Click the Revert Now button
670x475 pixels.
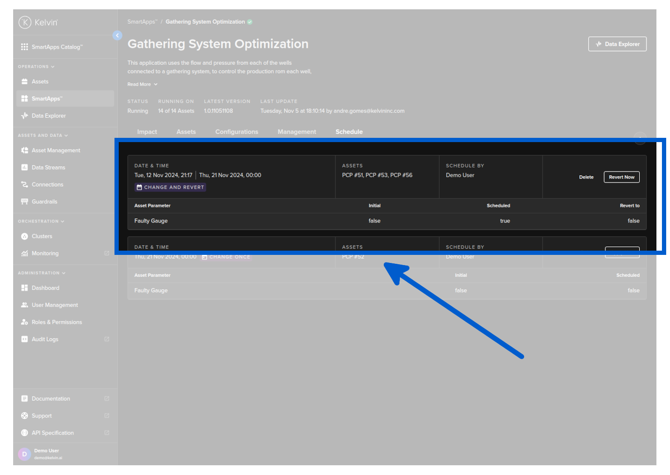click(621, 177)
